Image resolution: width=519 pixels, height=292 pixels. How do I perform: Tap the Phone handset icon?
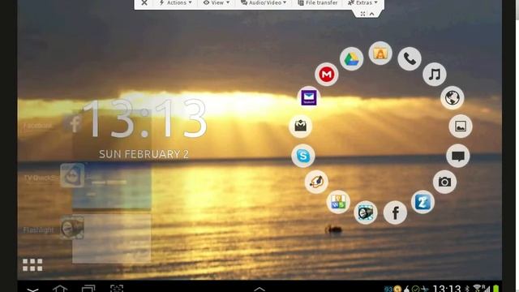pyautogui.click(x=410, y=59)
